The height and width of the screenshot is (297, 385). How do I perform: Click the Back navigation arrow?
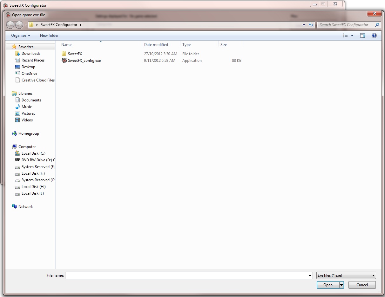click(10, 25)
